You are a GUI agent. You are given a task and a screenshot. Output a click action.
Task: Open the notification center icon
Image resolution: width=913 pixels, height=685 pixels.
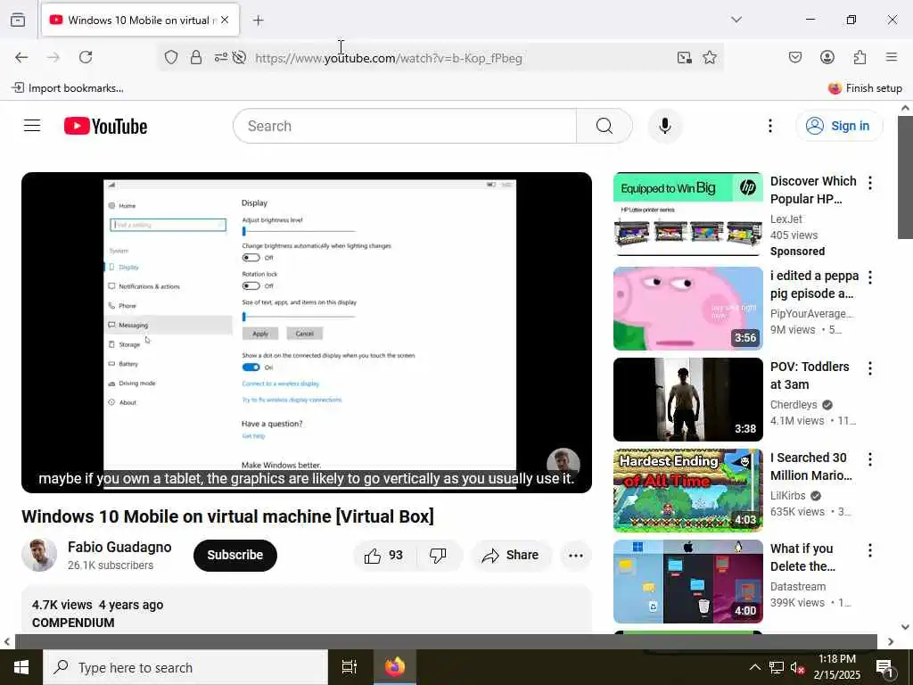coord(884,667)
